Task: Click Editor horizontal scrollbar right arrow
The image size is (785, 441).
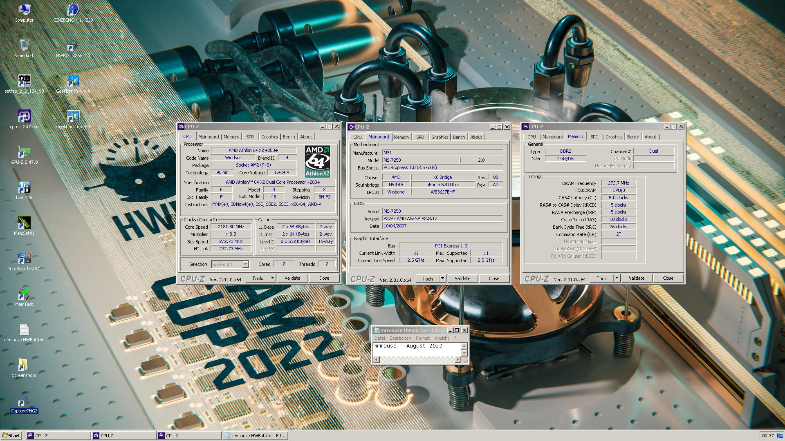Action: pos(458,360)
